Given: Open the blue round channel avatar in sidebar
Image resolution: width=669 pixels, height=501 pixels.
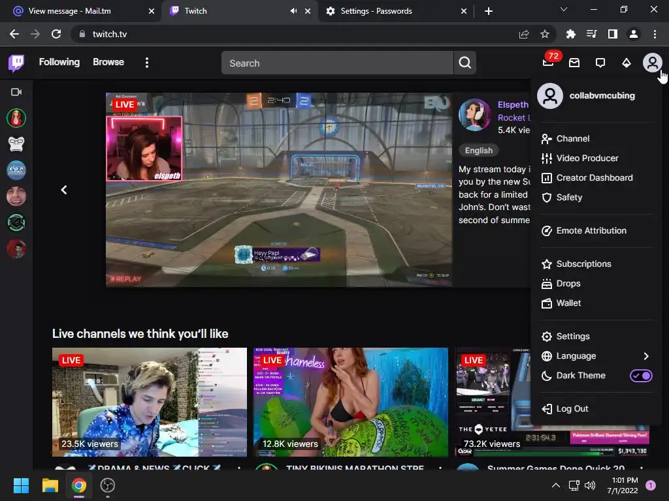Looking at the screenshot, I should (16, 170).
